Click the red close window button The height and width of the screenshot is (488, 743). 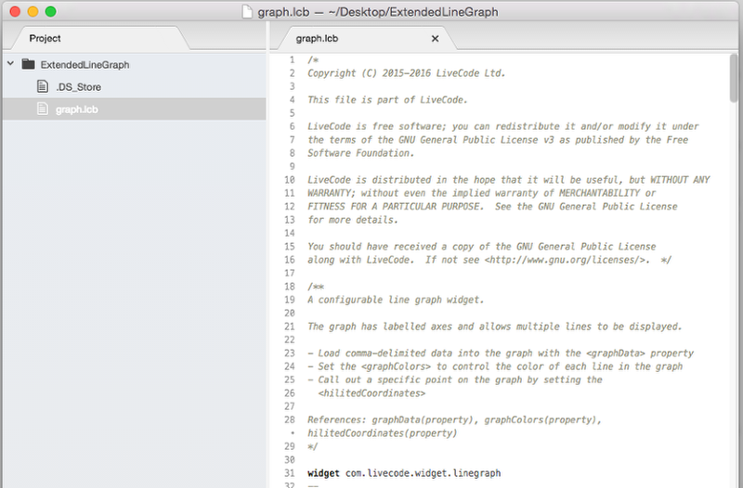[x=15, y=11]
